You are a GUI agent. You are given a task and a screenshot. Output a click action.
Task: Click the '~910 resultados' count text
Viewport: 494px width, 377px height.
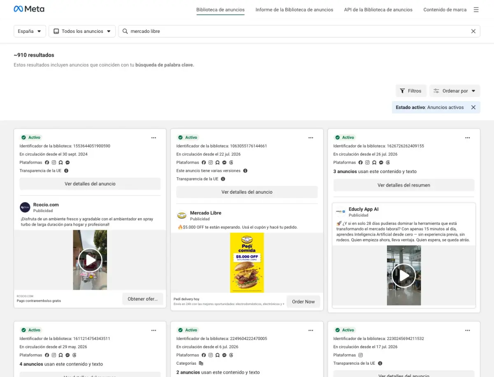(x=34, y=55)
